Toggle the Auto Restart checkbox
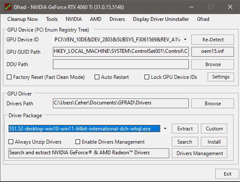Viewport: 240px width, 182px height. click(x=97, y=77)
